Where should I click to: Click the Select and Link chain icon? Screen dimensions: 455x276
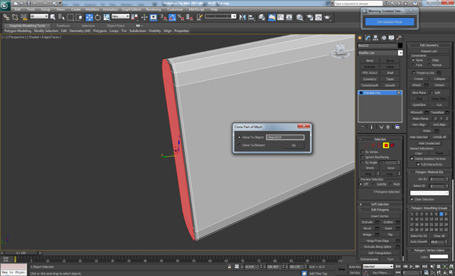coord(6,17)
